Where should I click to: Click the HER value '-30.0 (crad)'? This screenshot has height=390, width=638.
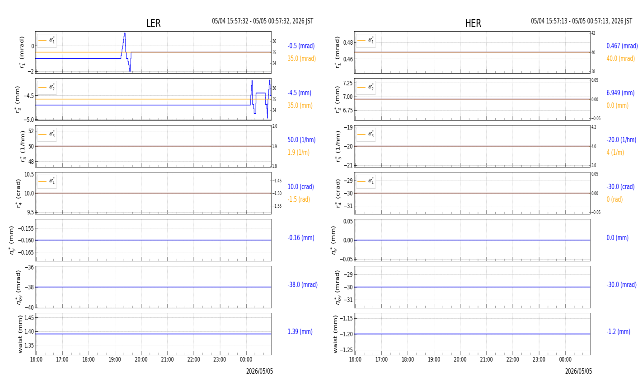pyautogui.click(x=620, y=187)
